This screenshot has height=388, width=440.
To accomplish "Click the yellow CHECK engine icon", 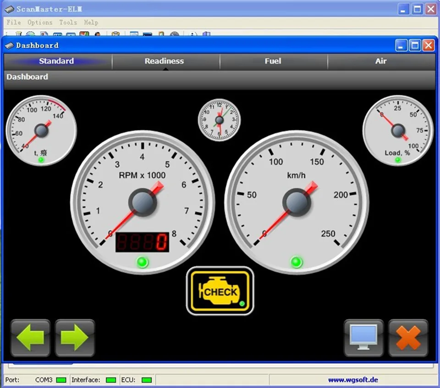I will (220, 291).
